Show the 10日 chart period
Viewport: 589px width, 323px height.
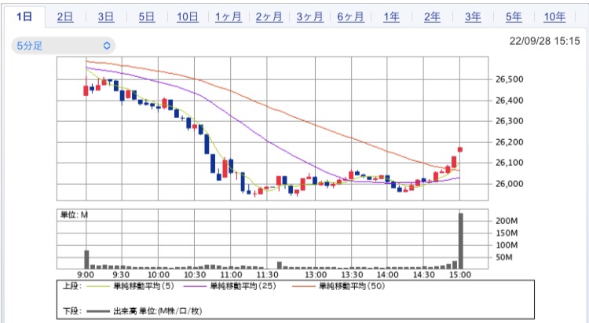tap(188, 17)
